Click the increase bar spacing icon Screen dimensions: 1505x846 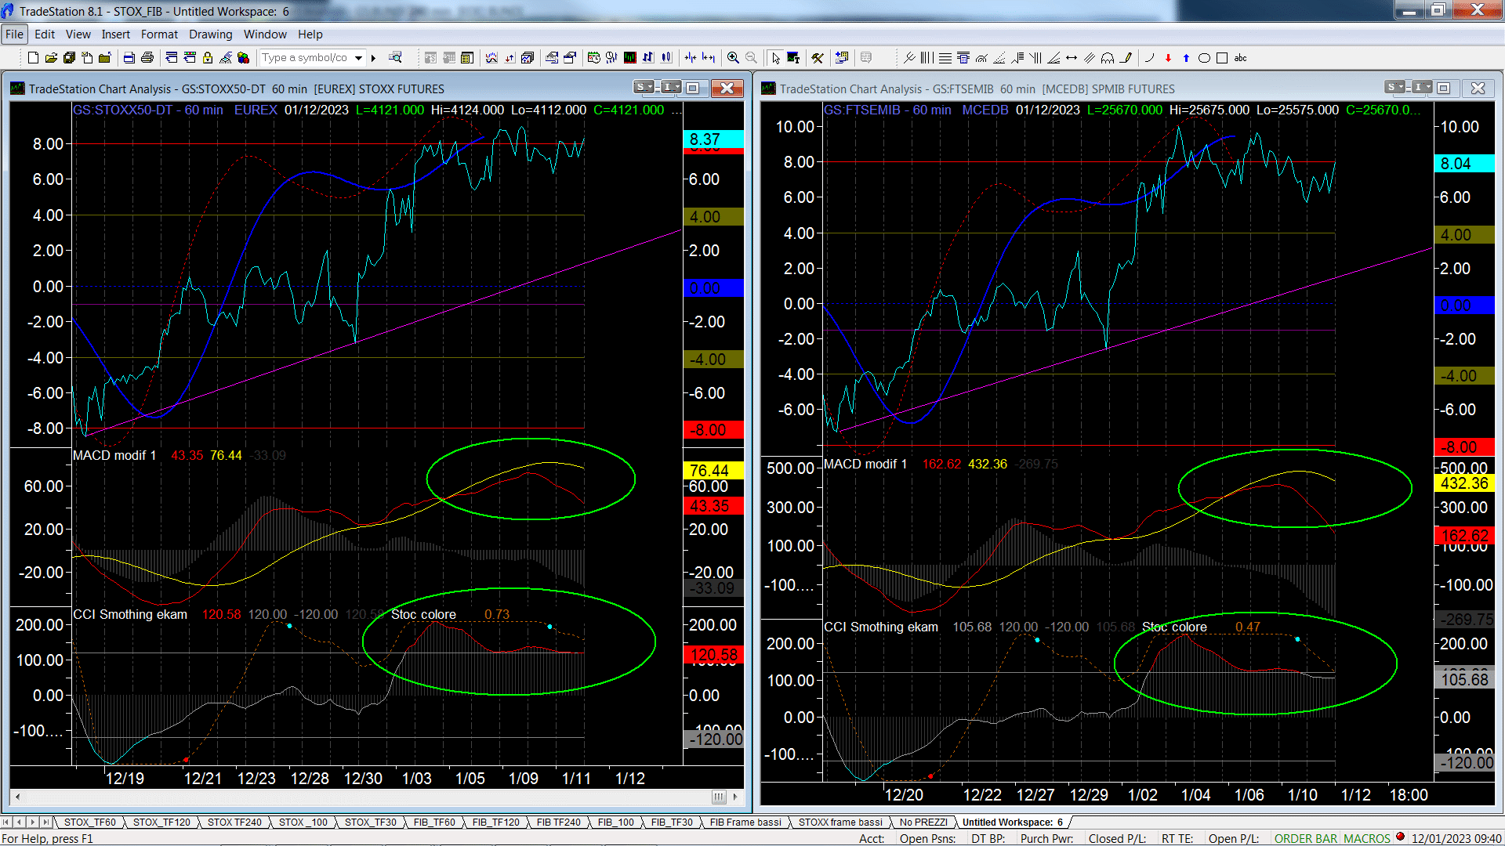tap(709, 58)
